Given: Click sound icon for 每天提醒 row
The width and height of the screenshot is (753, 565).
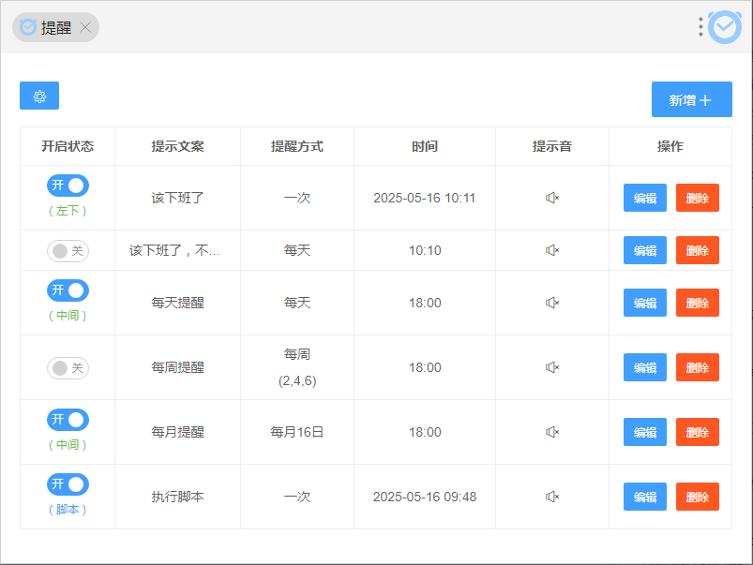Looking at the screenshot, I should [x=552, y=303].
